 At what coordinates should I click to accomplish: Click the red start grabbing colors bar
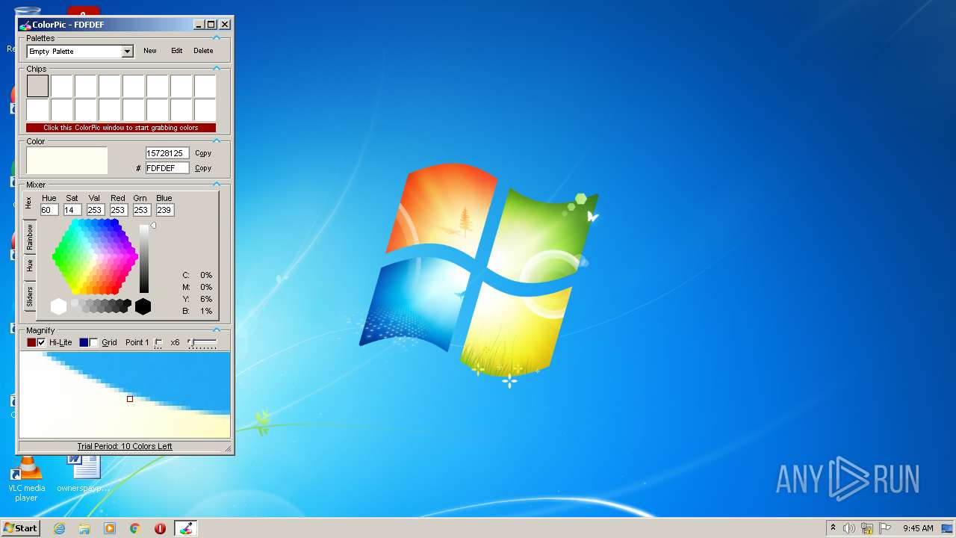(121, 128)
